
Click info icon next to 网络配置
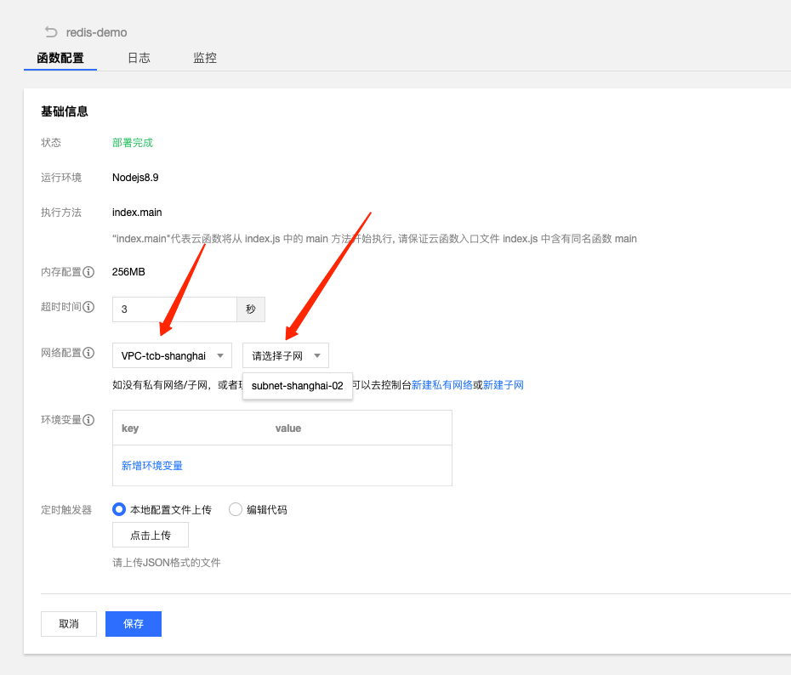pyautogui.click(x=88, y=353)
